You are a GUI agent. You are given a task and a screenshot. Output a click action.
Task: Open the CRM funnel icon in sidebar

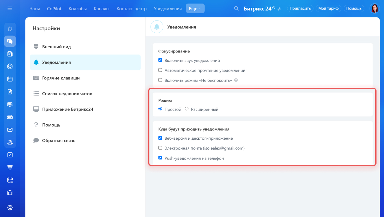(10, 168)
